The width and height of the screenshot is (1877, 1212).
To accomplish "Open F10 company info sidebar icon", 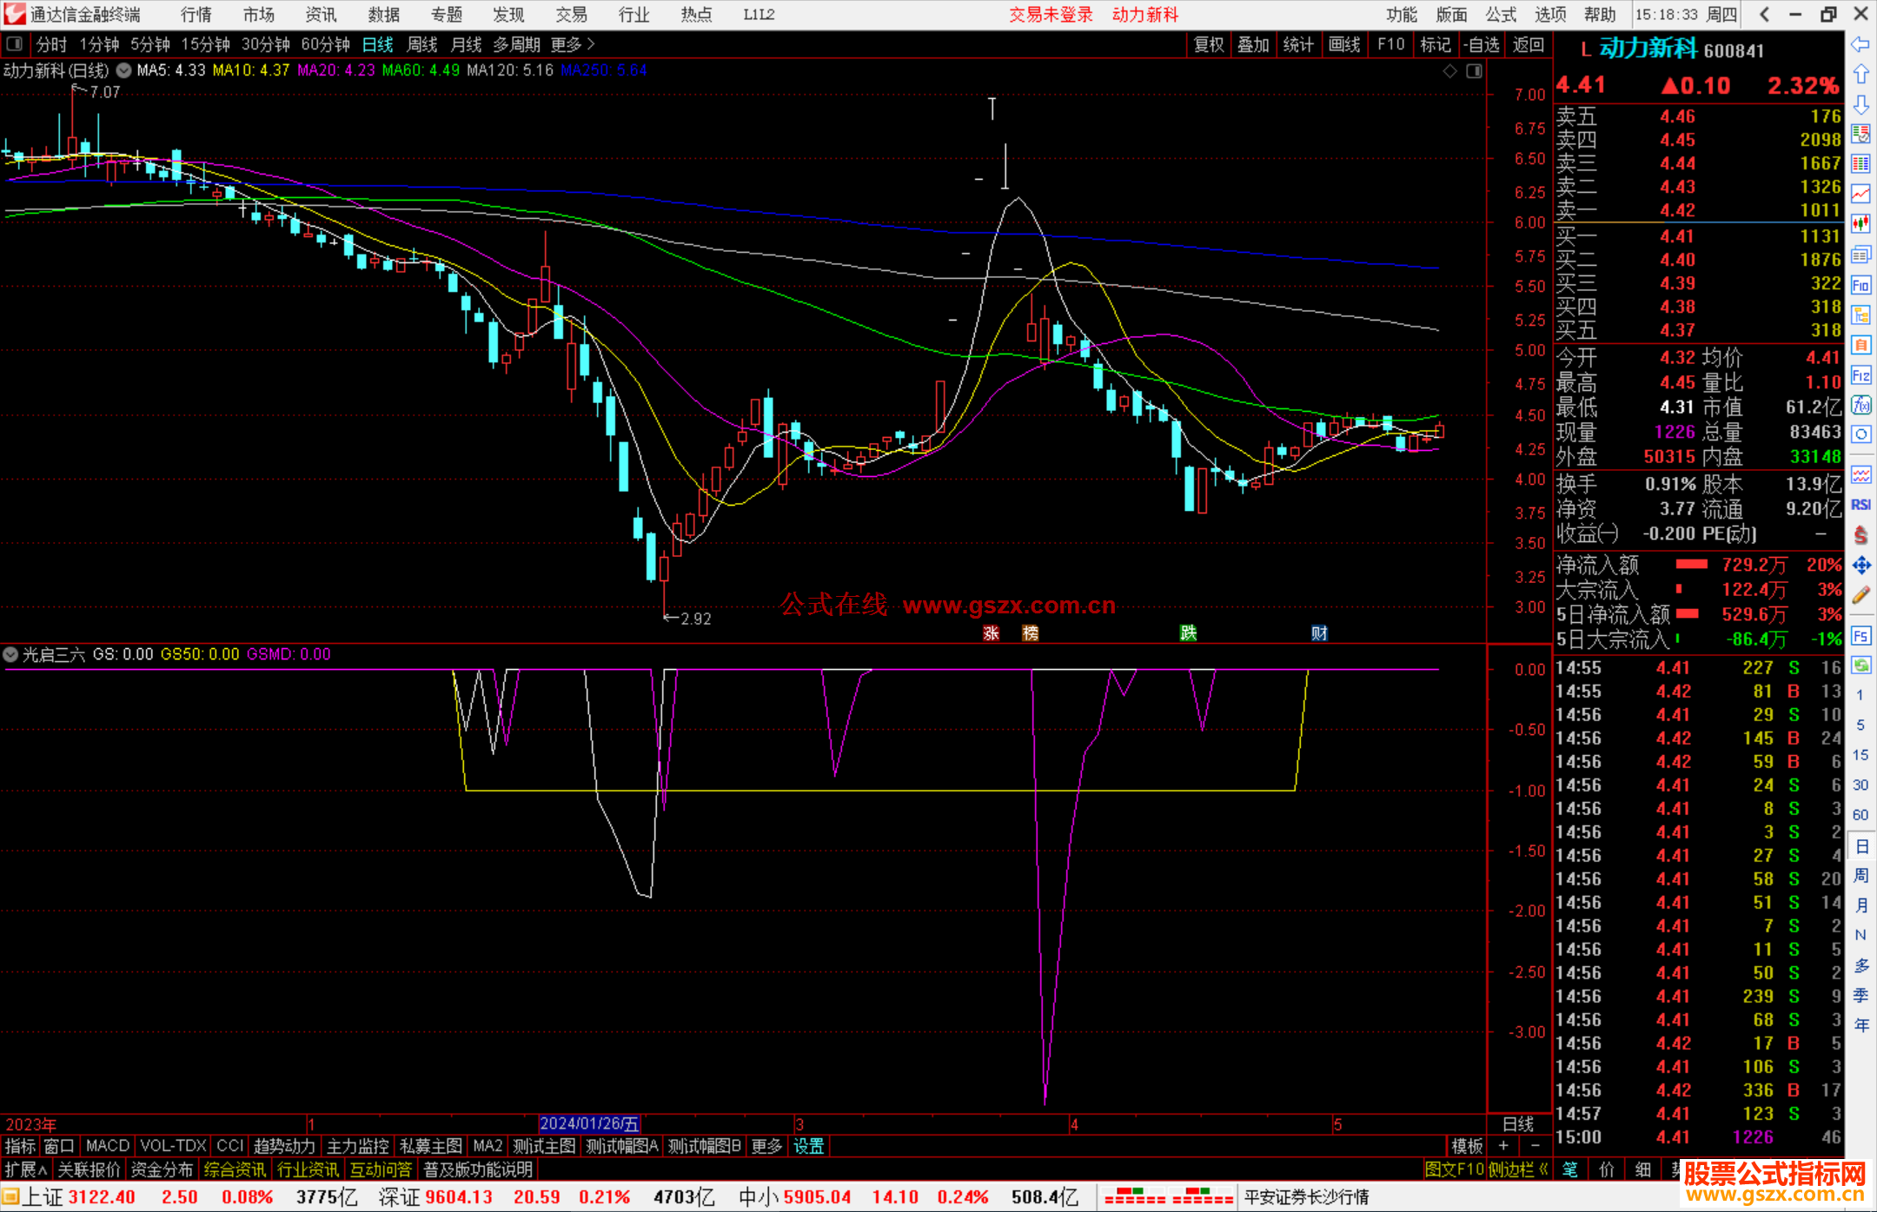I will pyautogui.click(x=1860, y=285).
